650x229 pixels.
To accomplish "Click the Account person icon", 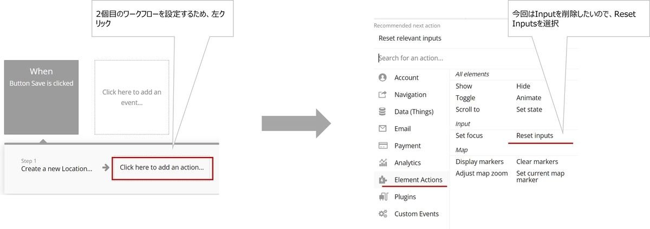I will 383,77.
